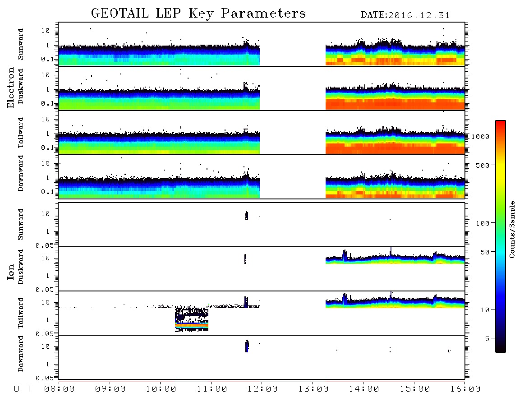This screenshot has width=515, height=397.
Task: Click the "1" tick of the Electron Tailward panel
Action: (x=48, y=134)
